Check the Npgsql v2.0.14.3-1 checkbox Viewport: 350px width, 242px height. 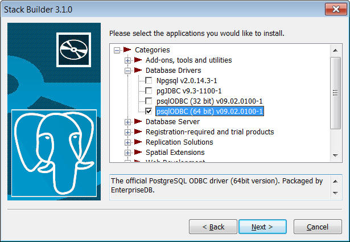[149, 80]
